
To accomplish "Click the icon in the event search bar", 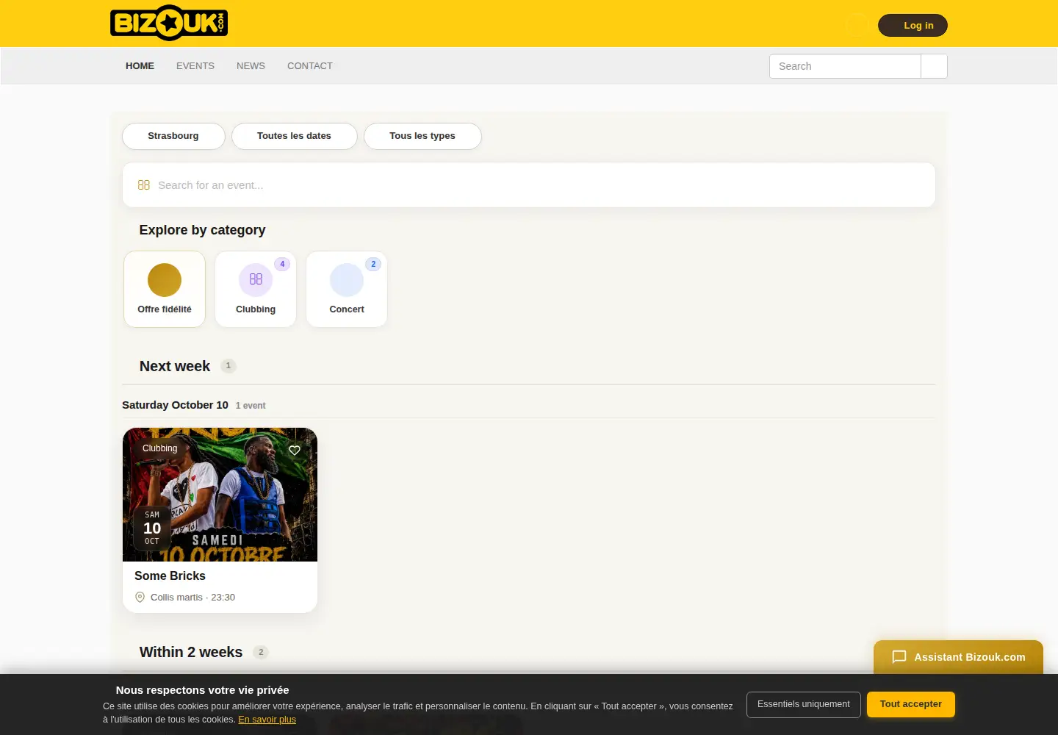I will click(x=144, y=185).
